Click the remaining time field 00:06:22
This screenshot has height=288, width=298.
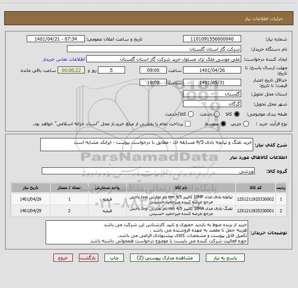coord(71,70)
